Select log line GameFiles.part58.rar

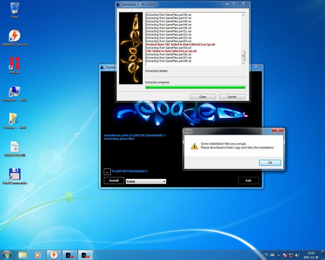pos(169,61)
